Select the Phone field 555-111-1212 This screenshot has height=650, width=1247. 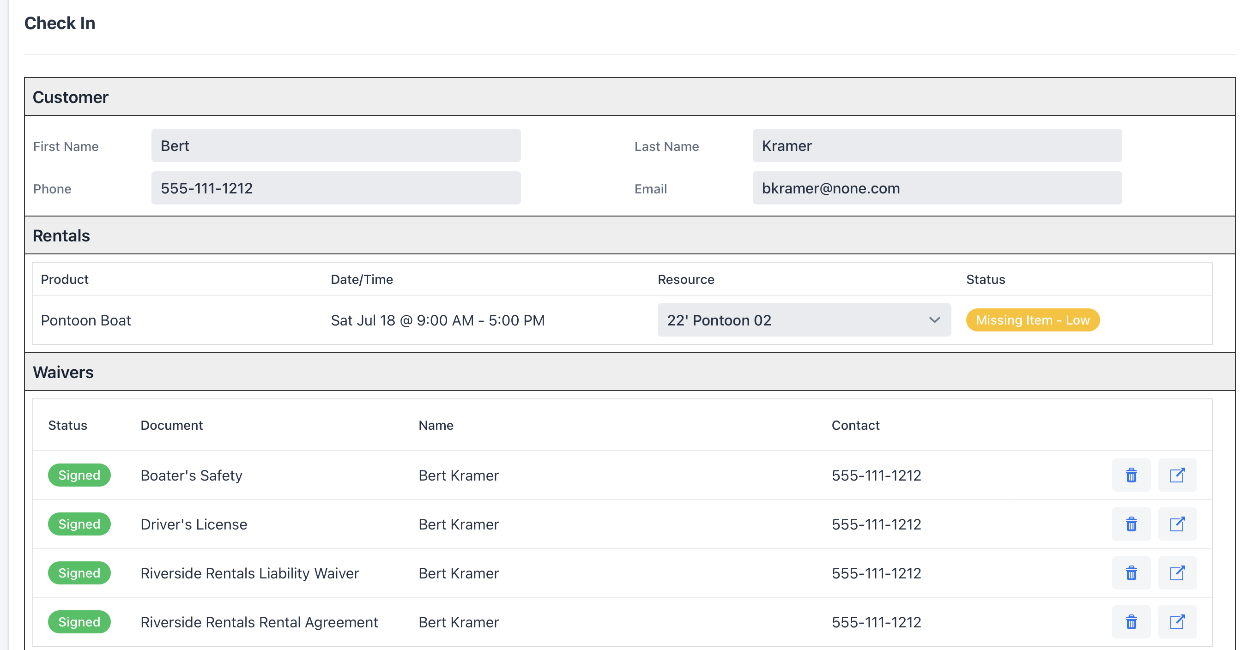[x=336, y=188]
